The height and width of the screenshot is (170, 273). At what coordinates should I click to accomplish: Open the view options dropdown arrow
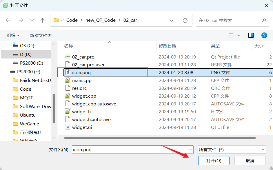(x=239, y=36)
